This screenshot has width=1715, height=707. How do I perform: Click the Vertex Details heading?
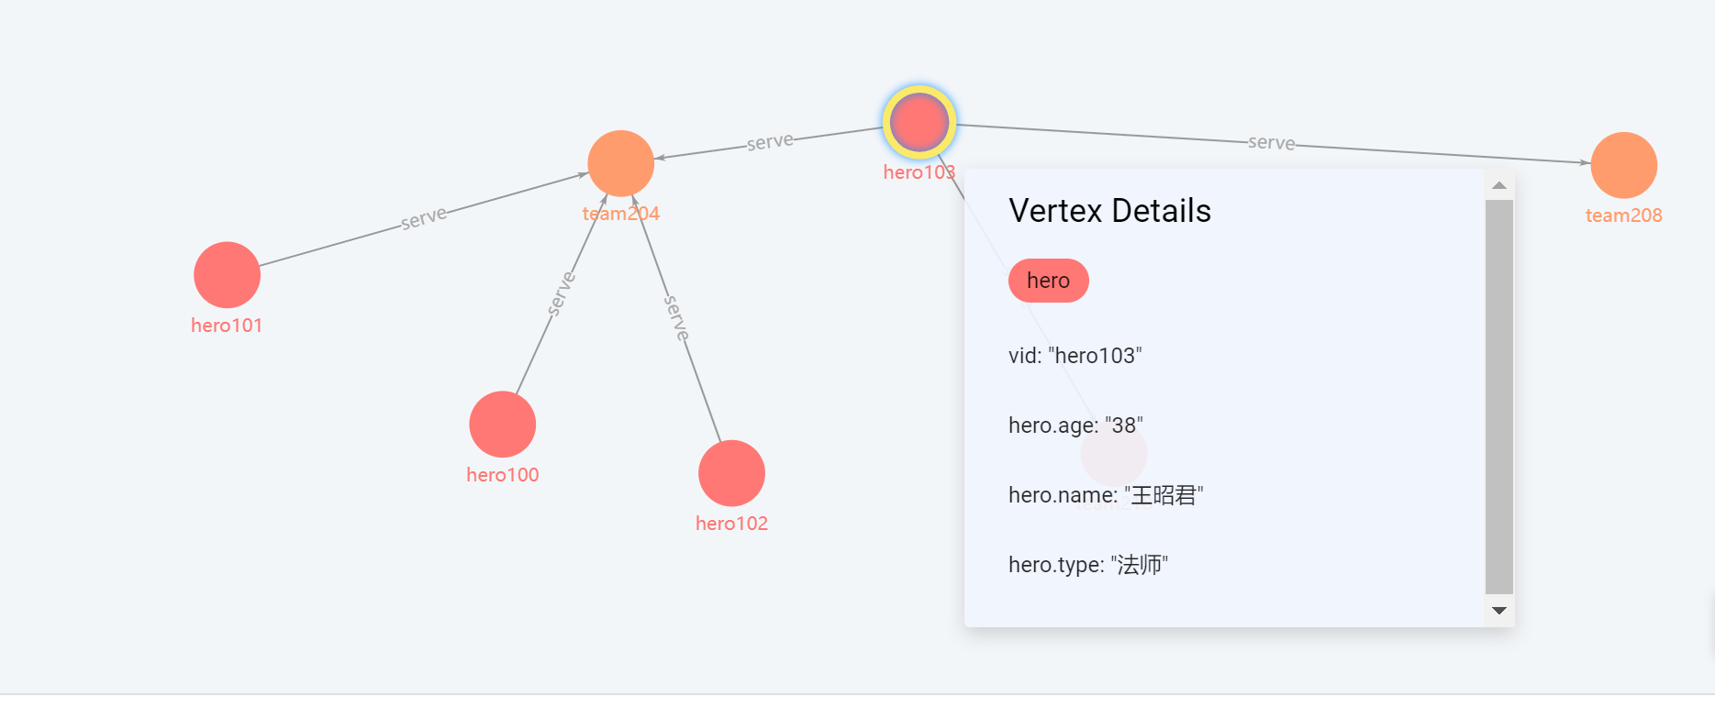[x=1109, y=211]
